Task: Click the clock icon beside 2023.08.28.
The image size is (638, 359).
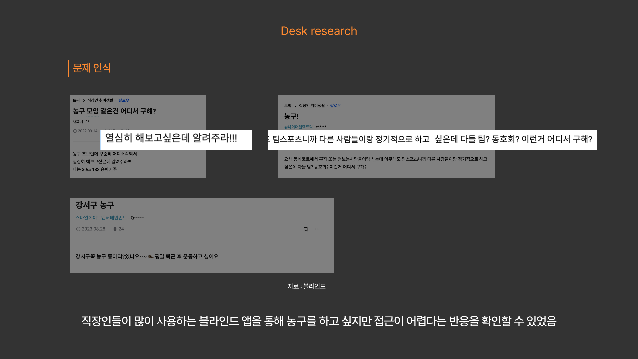Action: [78, 229]
